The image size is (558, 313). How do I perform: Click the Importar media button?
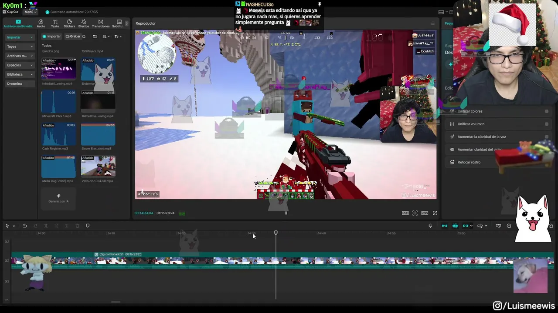[51, 37]
